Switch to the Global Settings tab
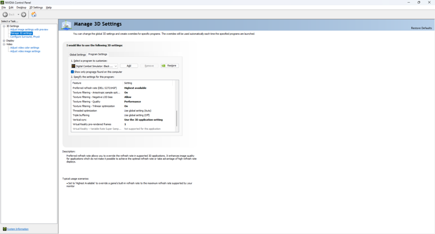This screenshot has width=435, height=234. tap(77, 54)
